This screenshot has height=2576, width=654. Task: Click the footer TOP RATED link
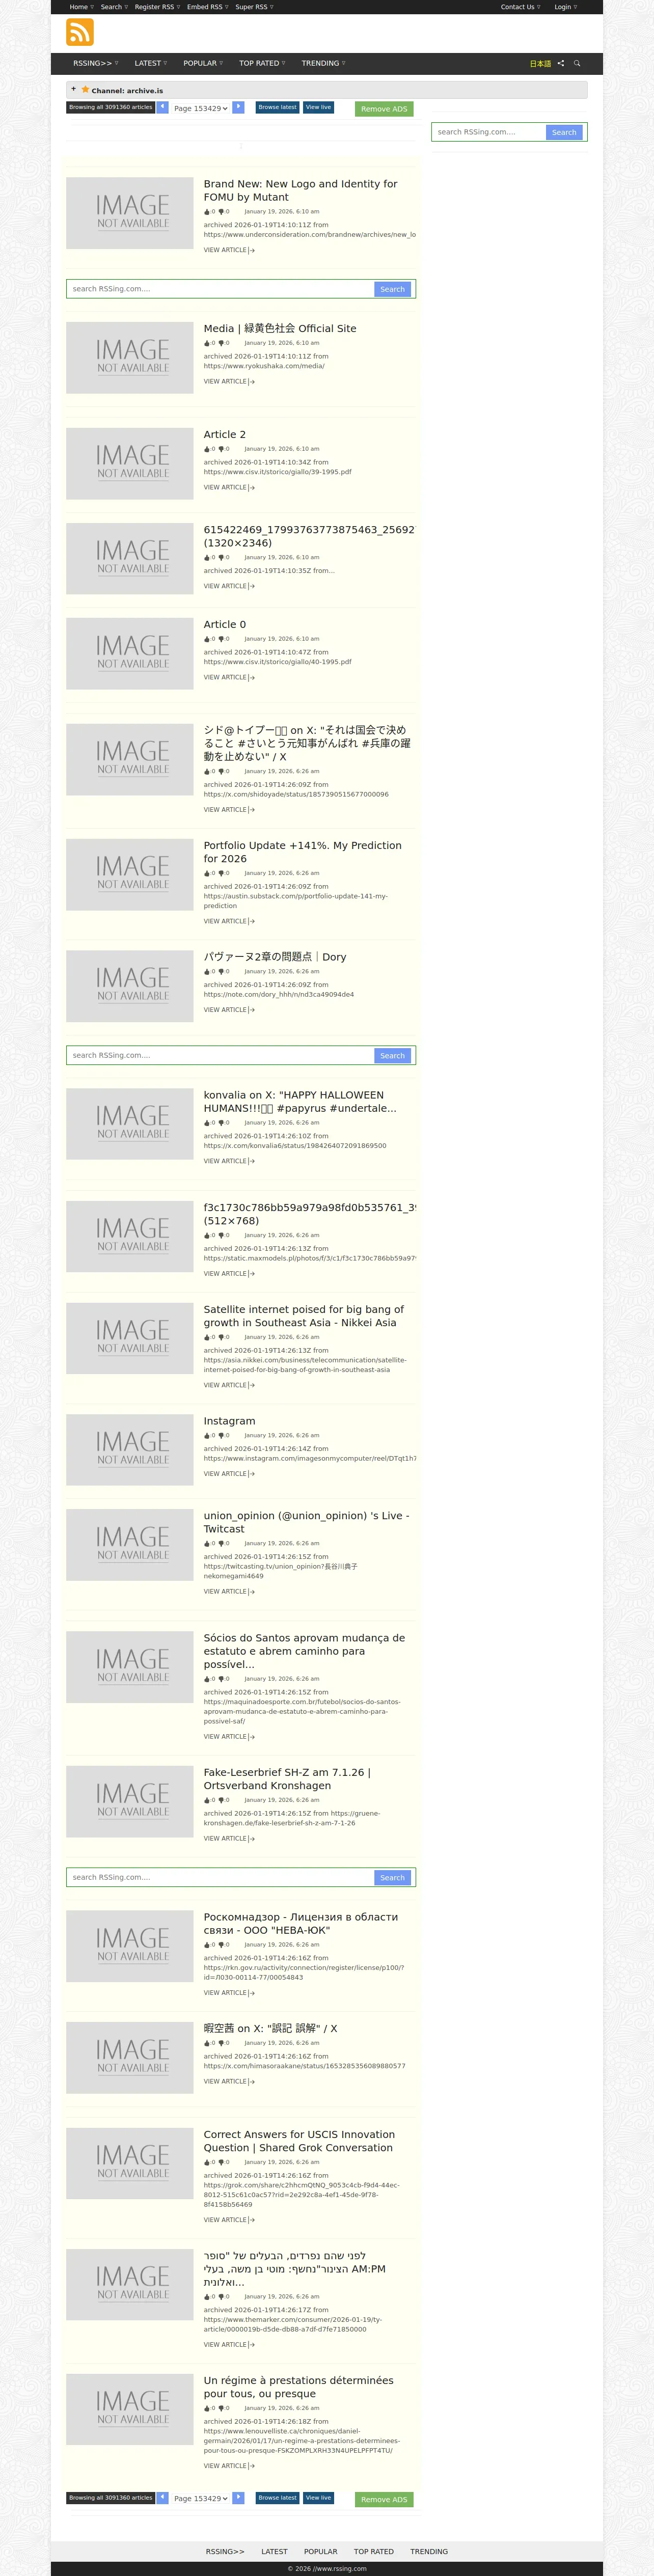click(374, 2551)
